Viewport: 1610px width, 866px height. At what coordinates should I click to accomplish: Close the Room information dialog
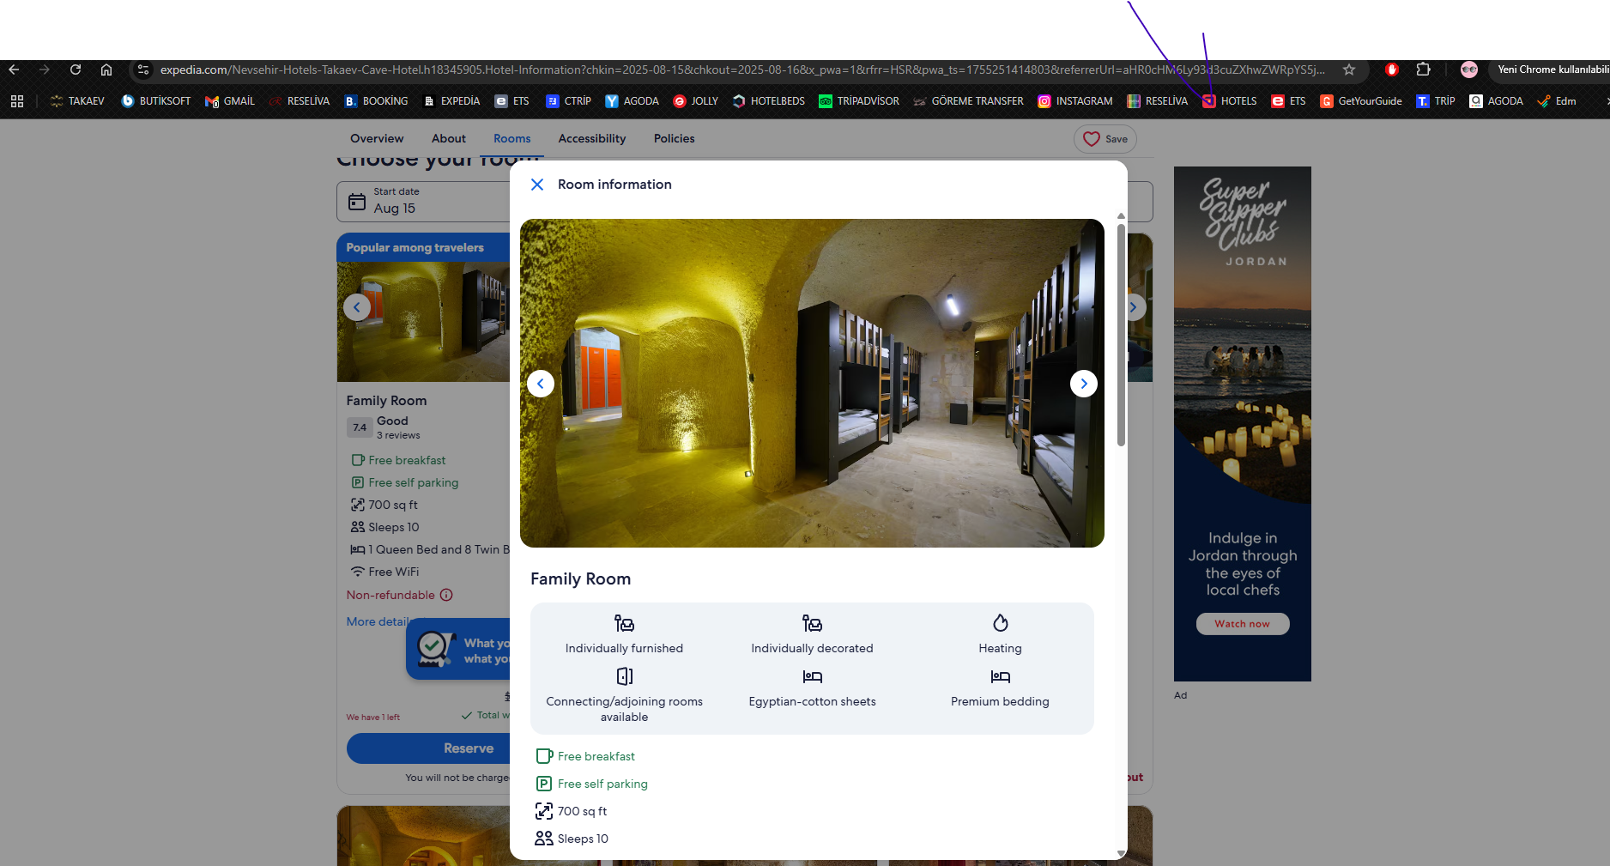(x=537, y=185)
